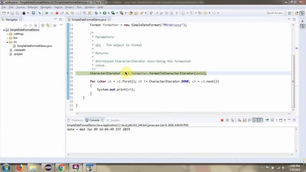The width and height of the screenshot is (306, 172).
Task: Collapse the src folder in Navigator
Action: [x=8, y=42]
